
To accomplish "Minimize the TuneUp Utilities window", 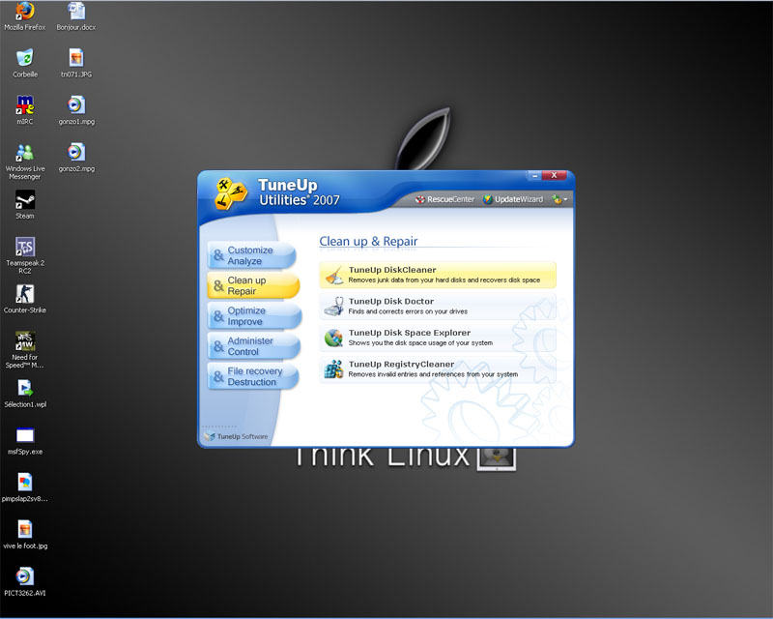I will (x=534, y=176).
